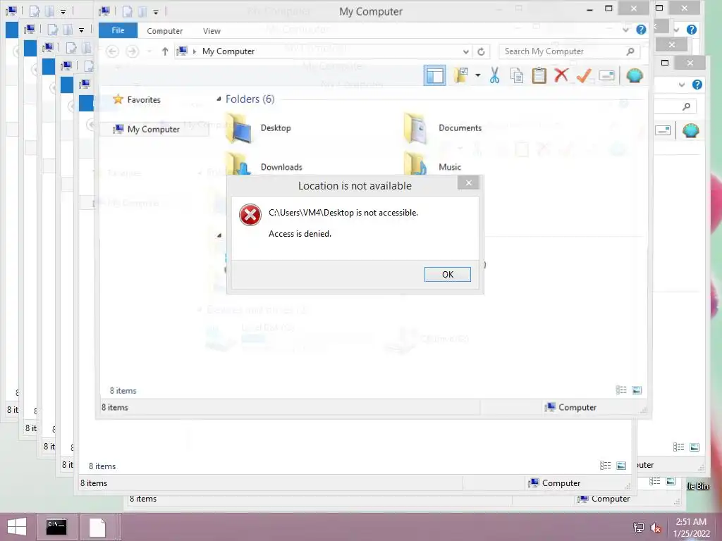Viewport: 722px width, 541px height.
Task: Click the orange checkmark Rename icon
Action: click(x=583, y=75)
